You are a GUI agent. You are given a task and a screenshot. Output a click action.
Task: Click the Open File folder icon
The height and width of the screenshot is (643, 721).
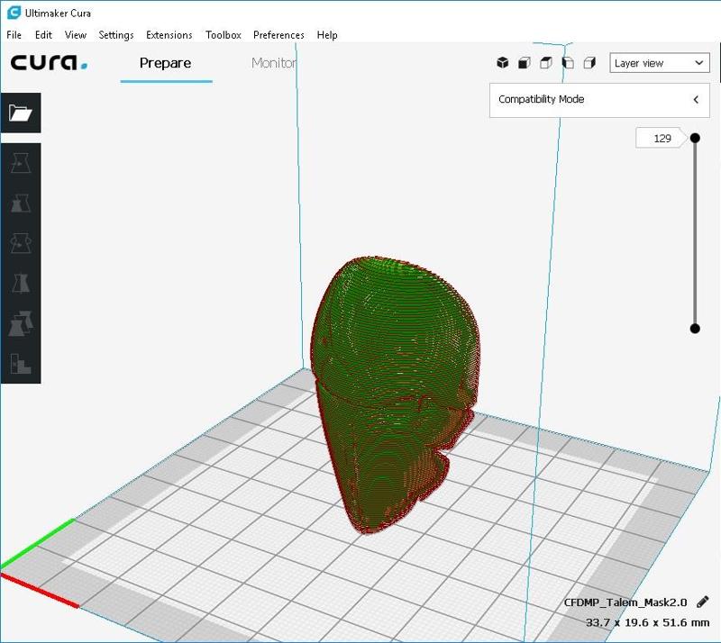click(20, 113)
